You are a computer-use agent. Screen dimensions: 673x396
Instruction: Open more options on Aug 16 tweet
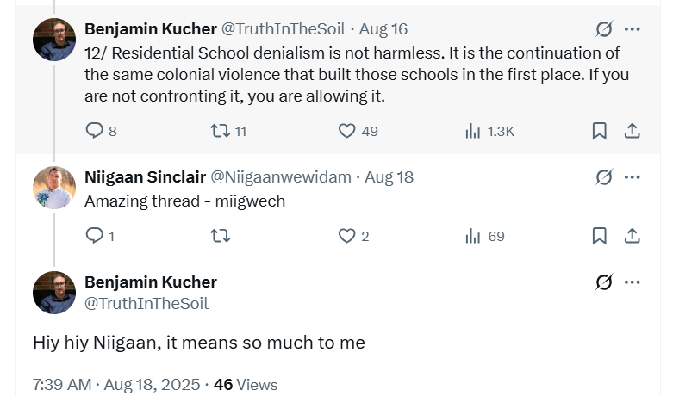[632, 29]
